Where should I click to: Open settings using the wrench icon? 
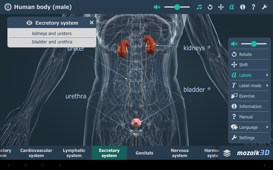pyautogui.click(x=264, y=7)
